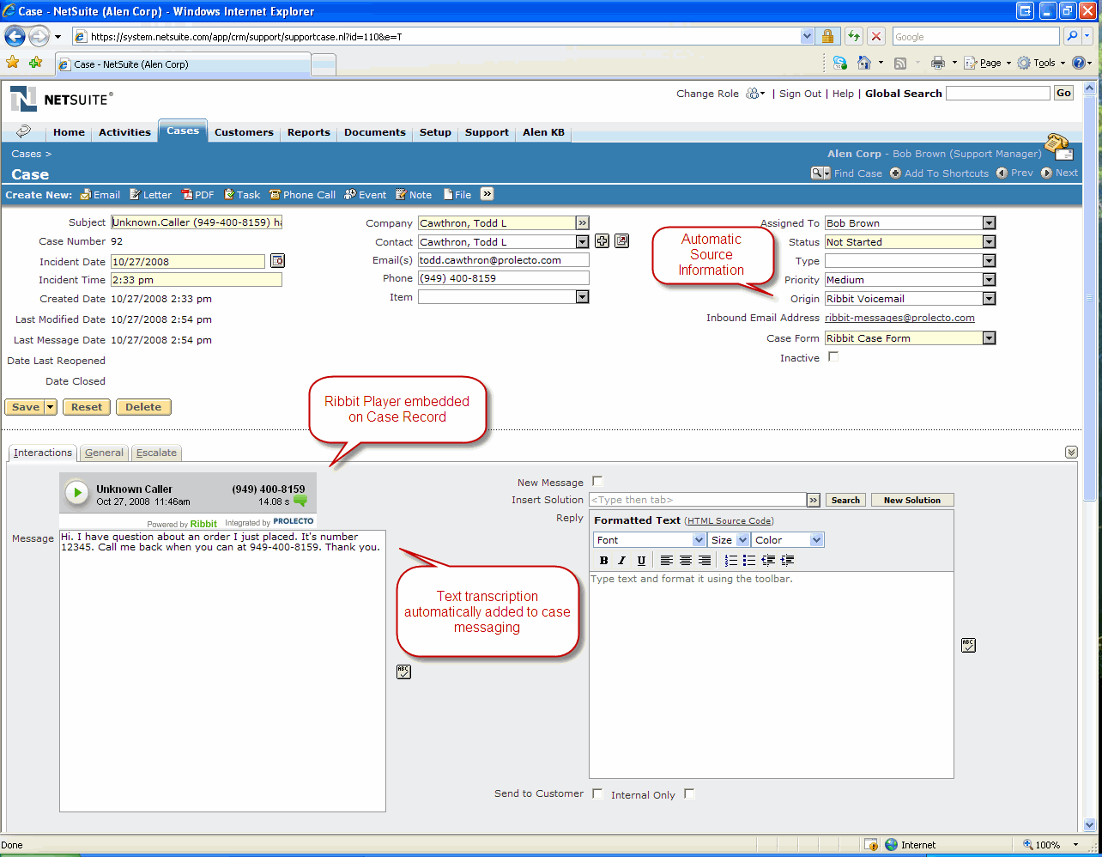Create a New Solution
The image size is (1102, 857).
pos(911,500)
